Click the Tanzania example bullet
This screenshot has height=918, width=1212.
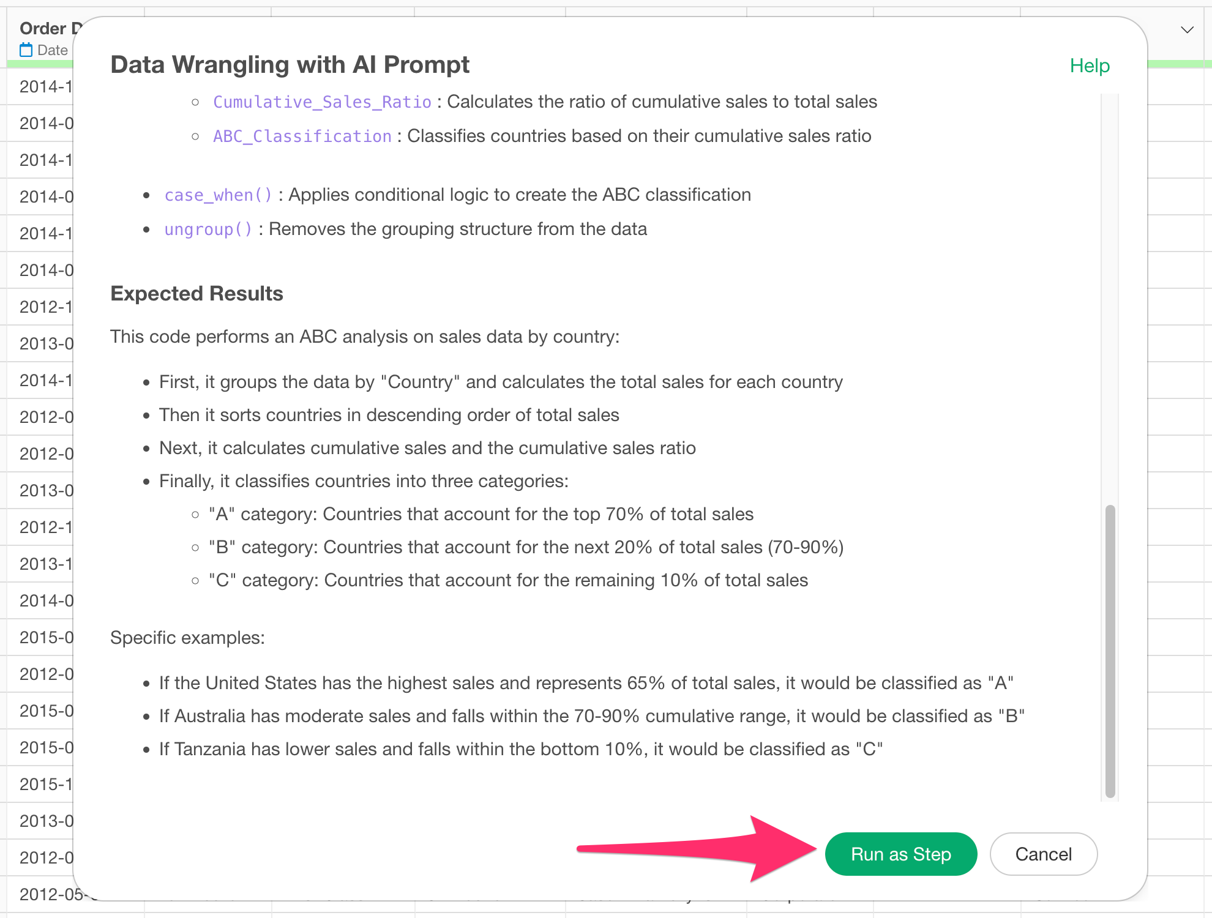click(521, 749)
